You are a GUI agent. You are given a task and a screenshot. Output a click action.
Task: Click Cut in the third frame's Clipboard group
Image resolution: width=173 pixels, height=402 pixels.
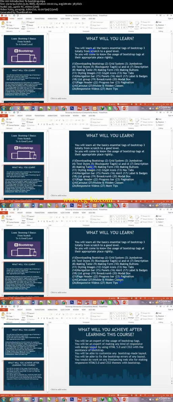[9, 217]
